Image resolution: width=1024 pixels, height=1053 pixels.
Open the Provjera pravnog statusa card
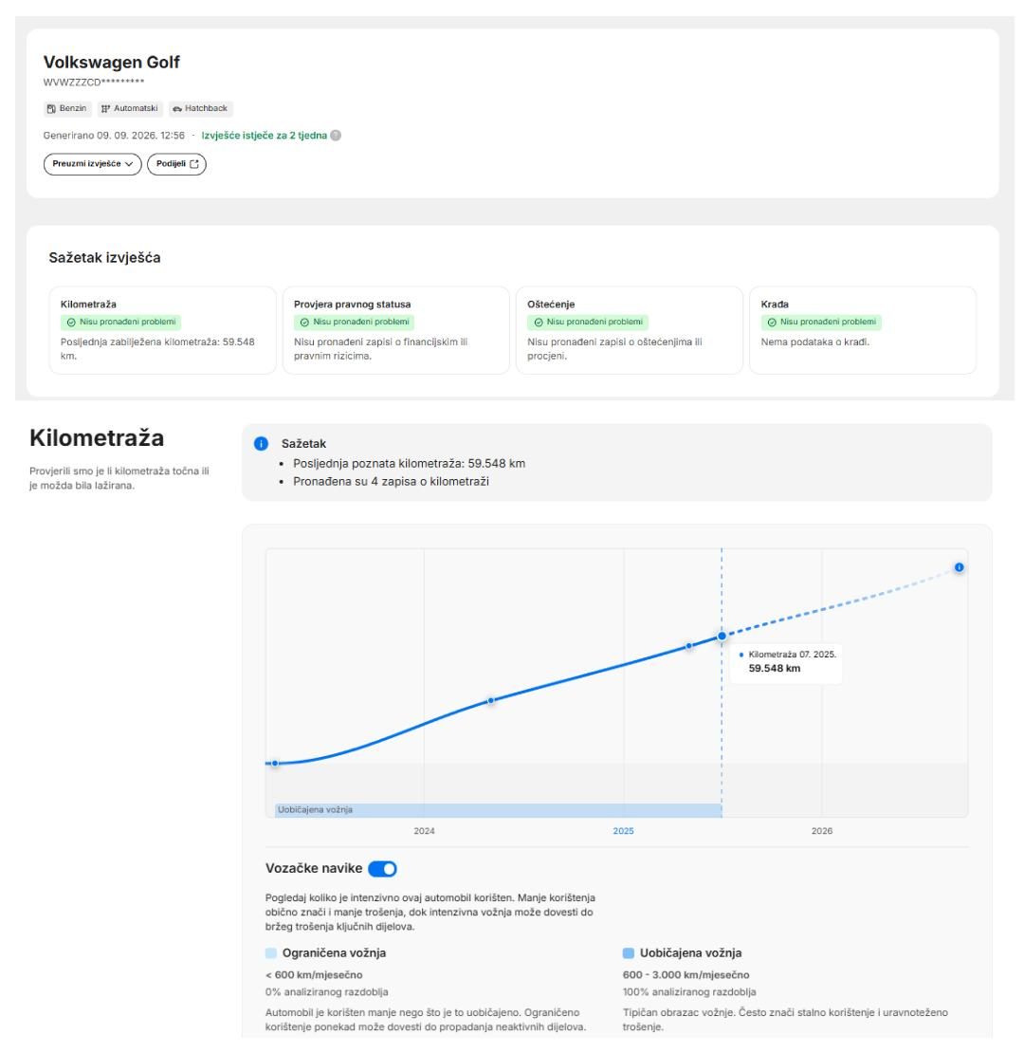396,330
